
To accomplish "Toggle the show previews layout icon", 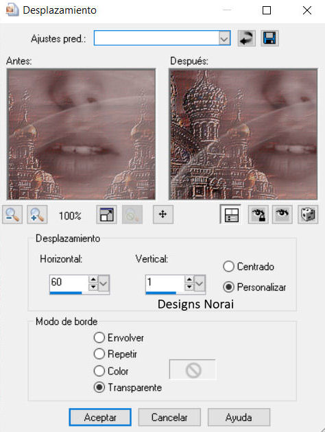I will tap(231, 215).
